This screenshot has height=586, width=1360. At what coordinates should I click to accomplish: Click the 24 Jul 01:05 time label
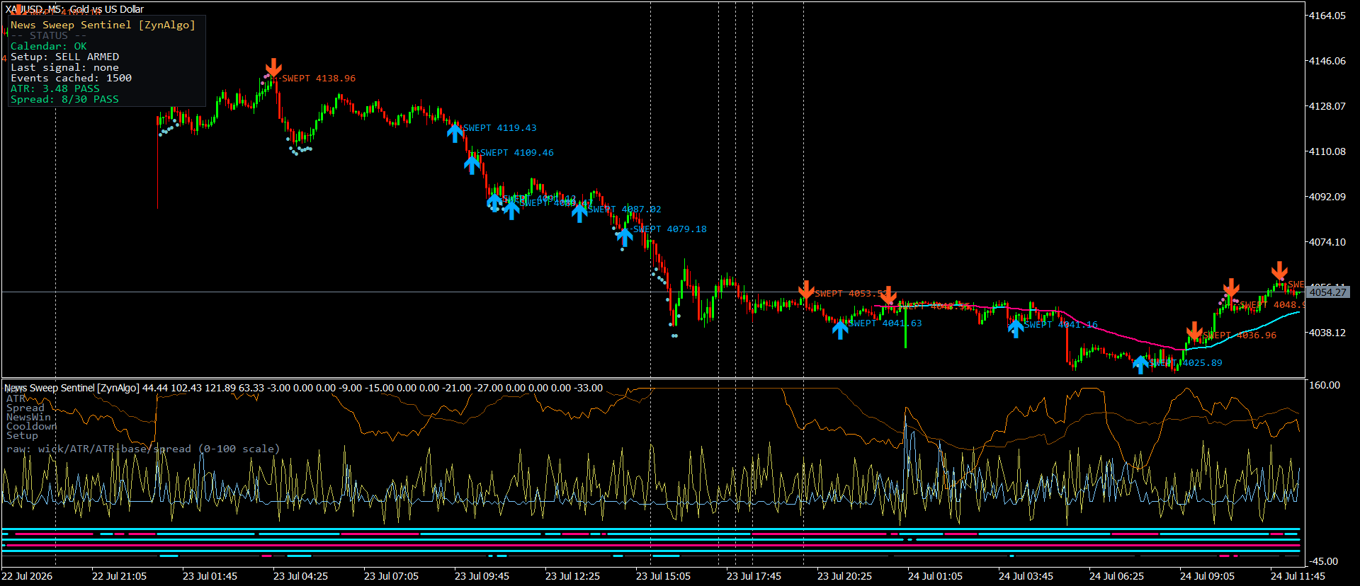[x=935, y=576]
